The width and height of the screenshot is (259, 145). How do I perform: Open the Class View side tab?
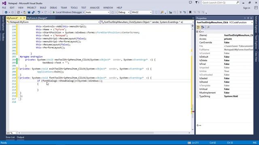tap(256, 57)
